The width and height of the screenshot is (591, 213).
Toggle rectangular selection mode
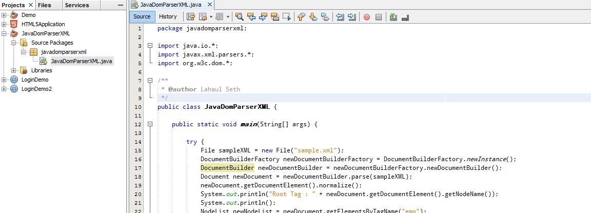click(286, 16)
